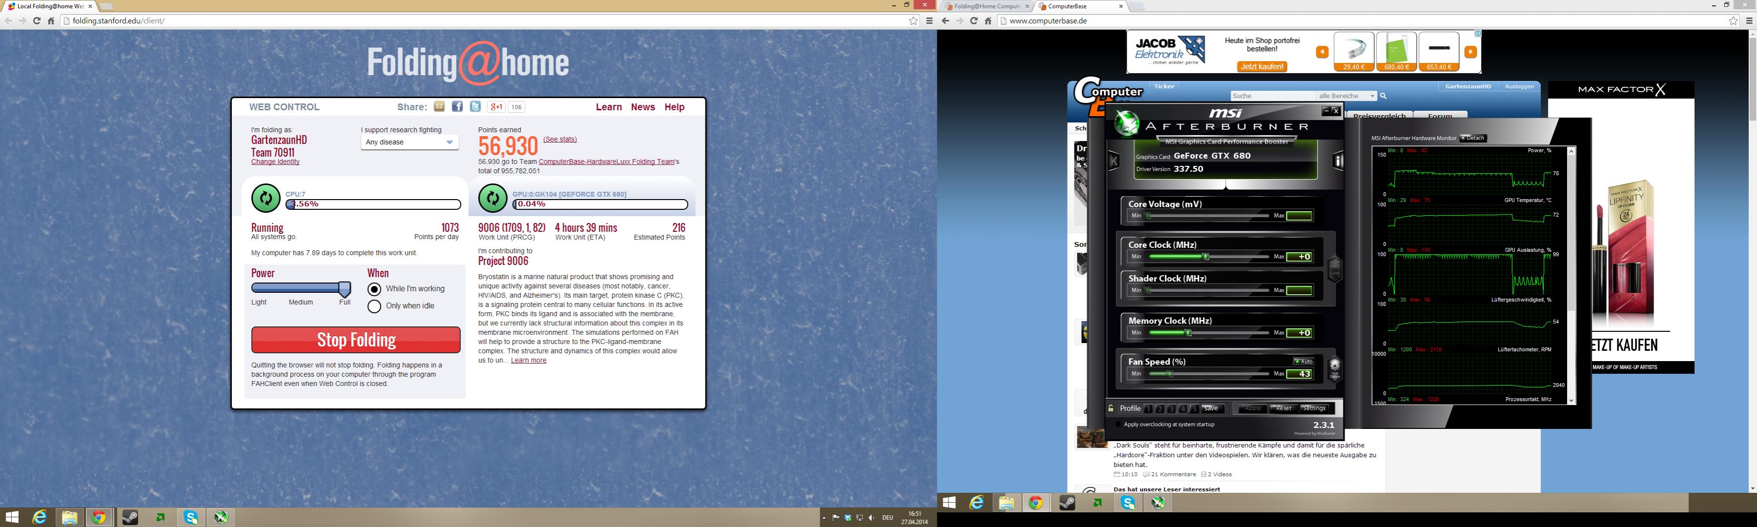
Task: Click the fan User Define icon
Action: (1335, 368)
